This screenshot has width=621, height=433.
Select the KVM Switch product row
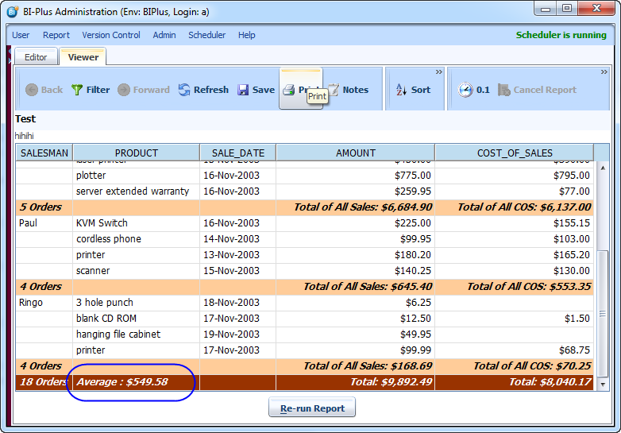coord(102,223)
